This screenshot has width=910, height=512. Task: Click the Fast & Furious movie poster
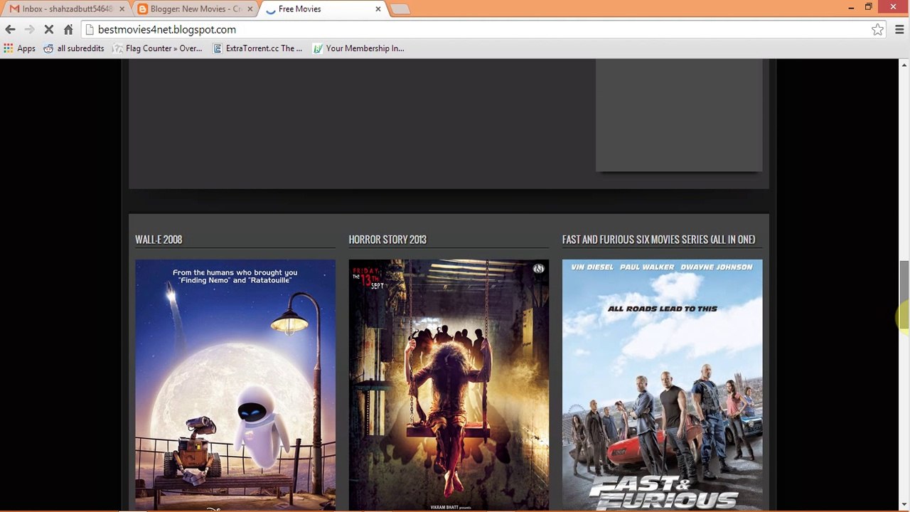[662, 385]
